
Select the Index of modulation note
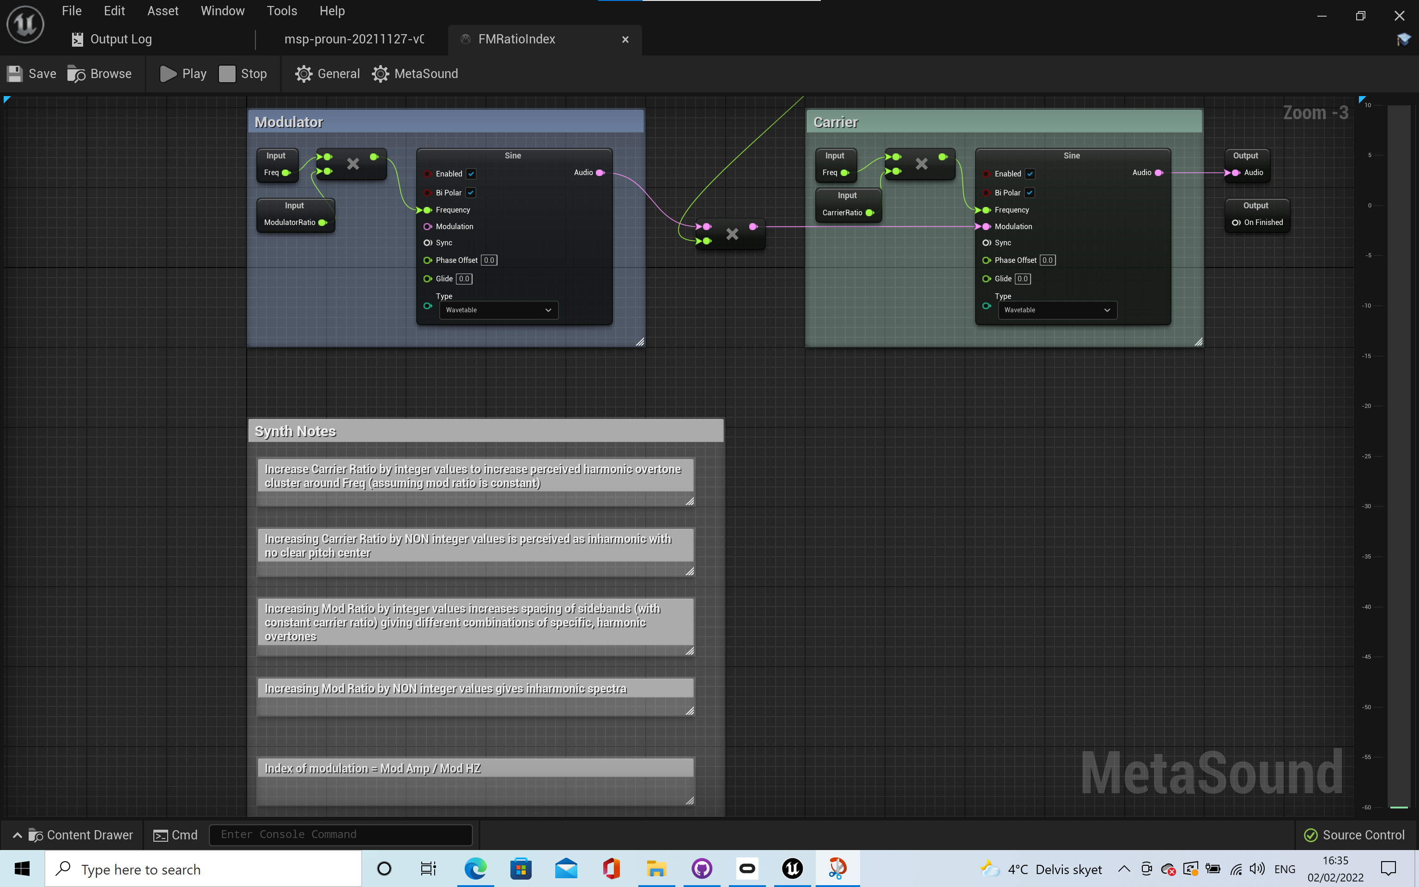pyautogui.click(x=476, y=768)
